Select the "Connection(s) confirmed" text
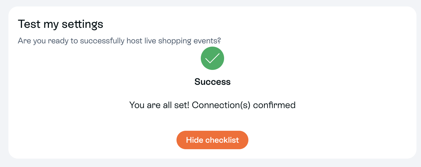 pyautogui.click(x=244, y=105)
